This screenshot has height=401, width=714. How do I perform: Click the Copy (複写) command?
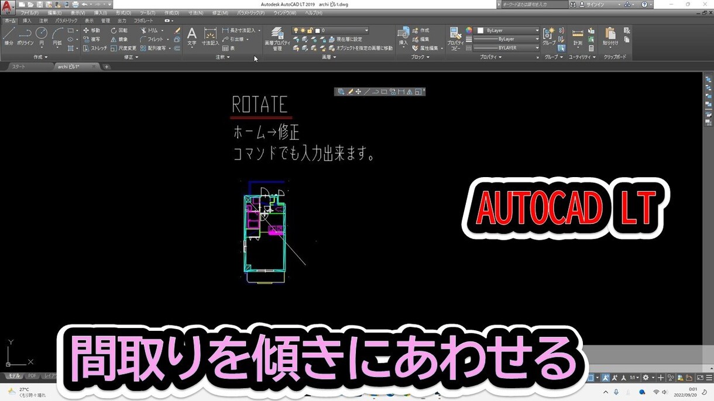91,39
